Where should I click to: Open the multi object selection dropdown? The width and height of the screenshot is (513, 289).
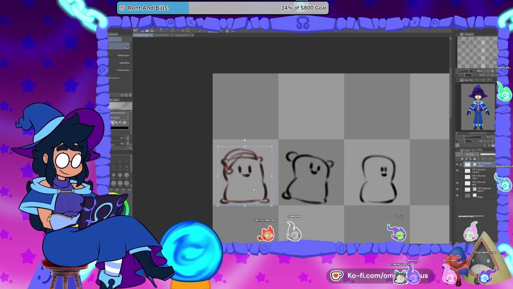click(x=119, y=118)
